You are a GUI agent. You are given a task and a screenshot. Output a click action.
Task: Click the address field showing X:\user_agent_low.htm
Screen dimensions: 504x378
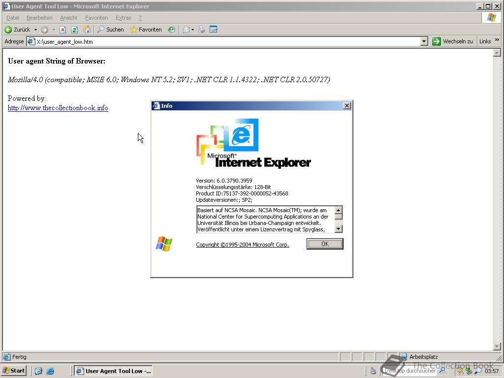(x=227, y=41)
